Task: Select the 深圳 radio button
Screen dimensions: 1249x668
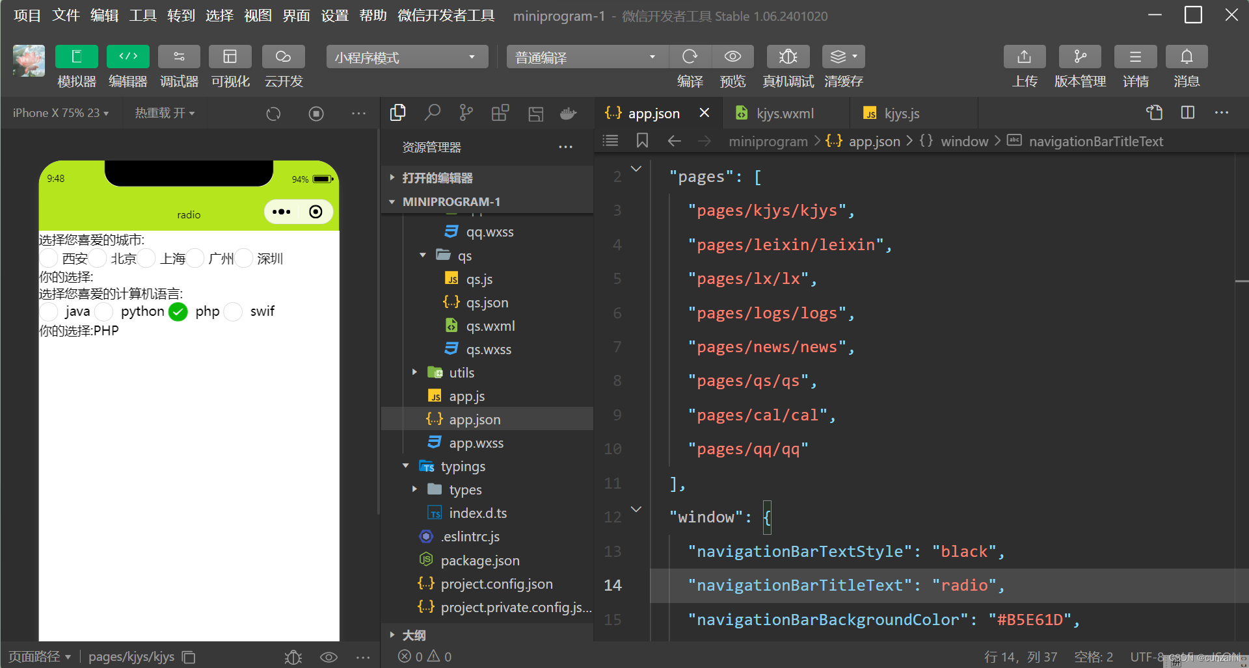Action: click(244, 259)
